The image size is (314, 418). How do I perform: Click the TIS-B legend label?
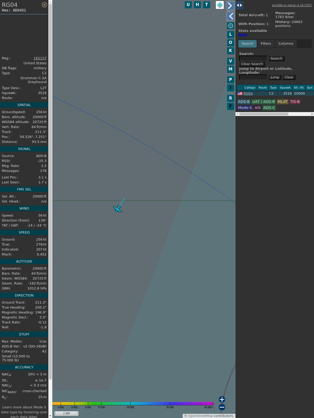pos(295,102)
